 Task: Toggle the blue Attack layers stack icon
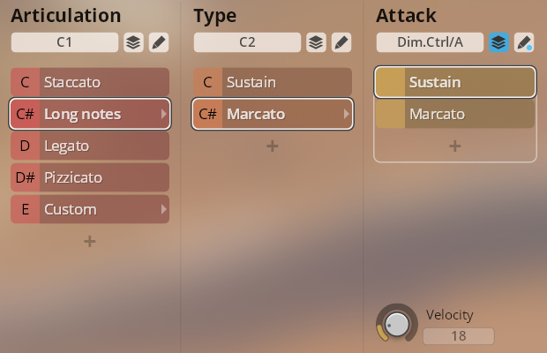tap(498, 42)
